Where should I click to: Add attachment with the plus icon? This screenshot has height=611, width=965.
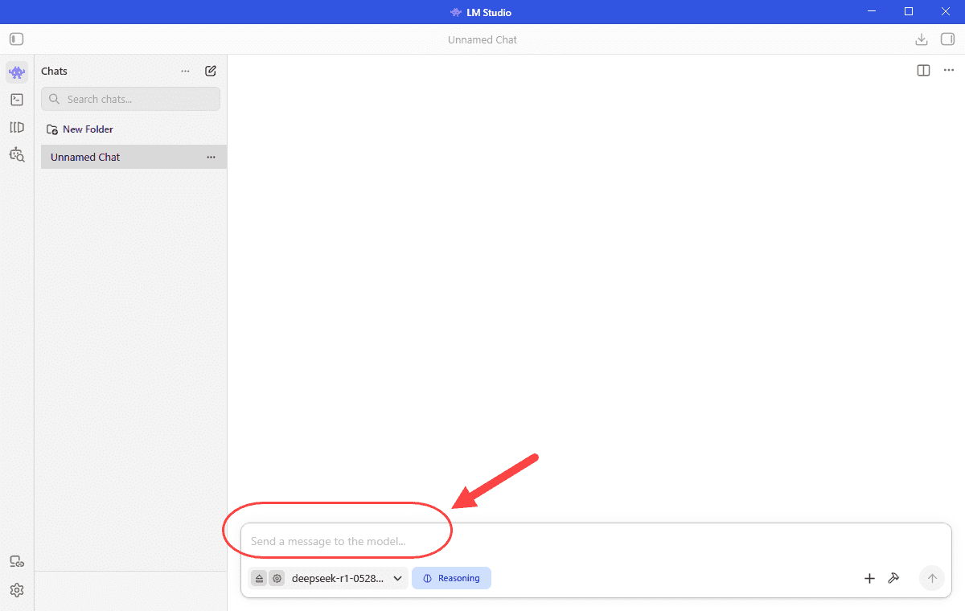869,578
